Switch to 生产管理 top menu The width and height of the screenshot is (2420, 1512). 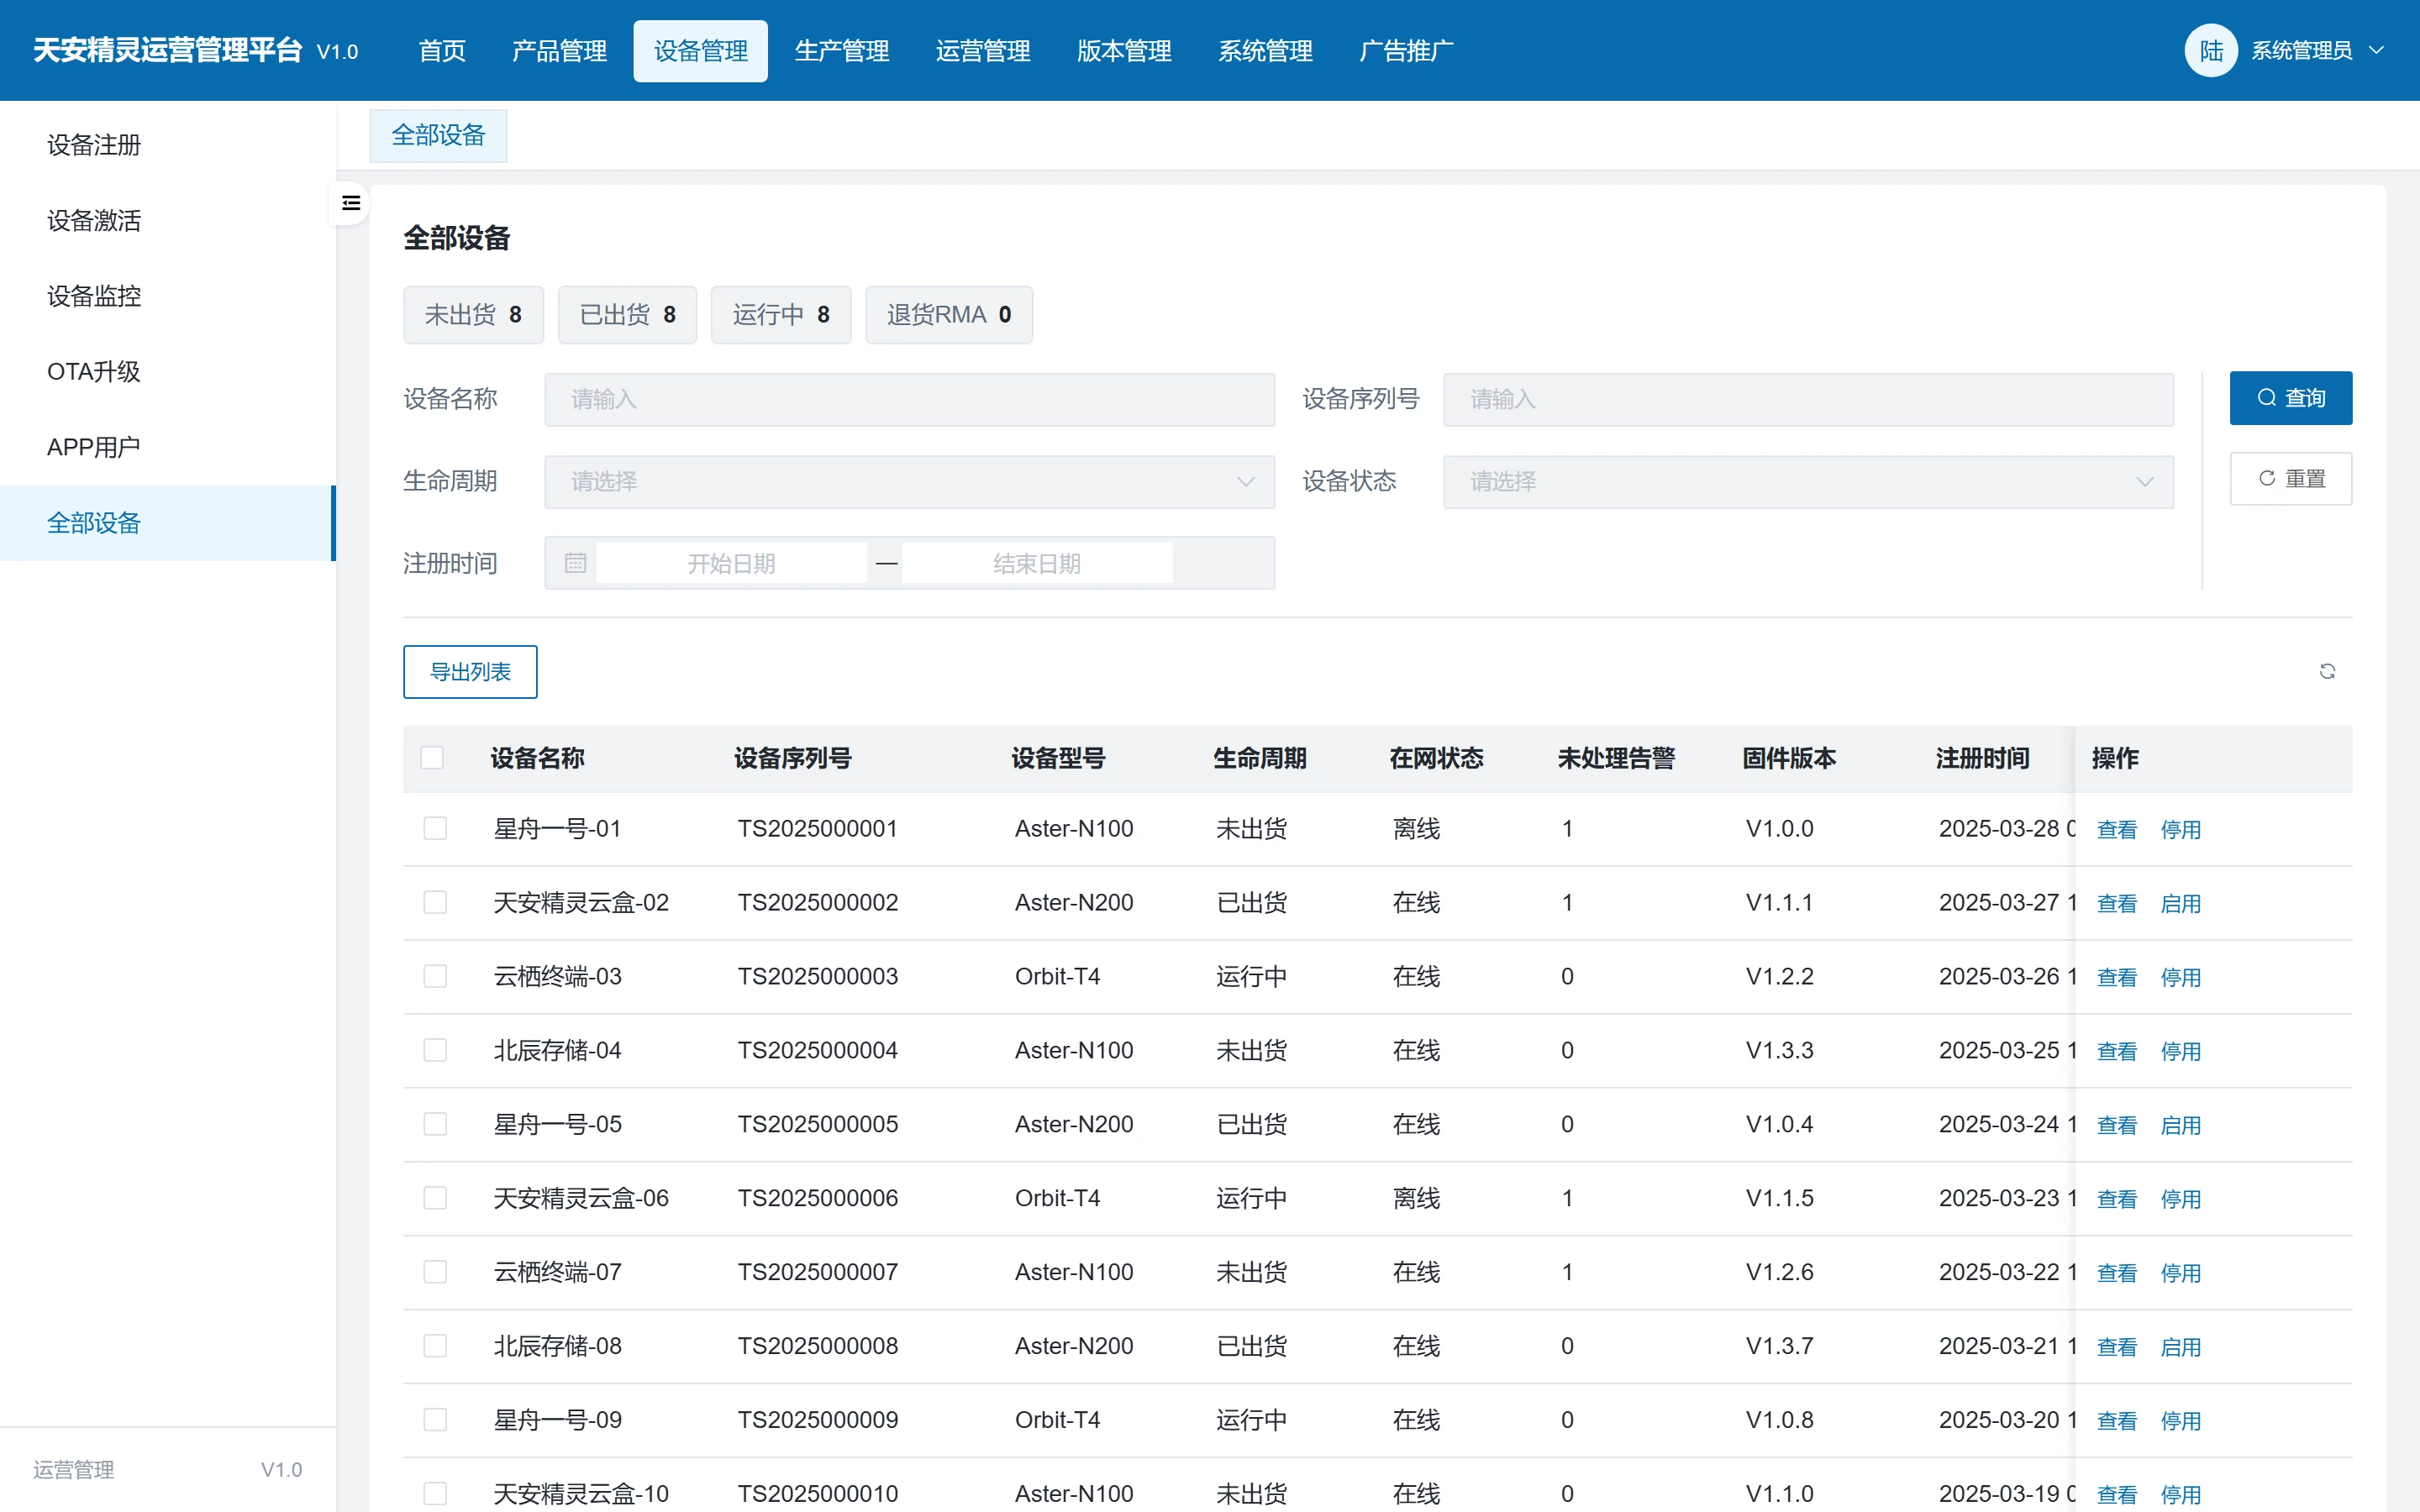[842, 51]
